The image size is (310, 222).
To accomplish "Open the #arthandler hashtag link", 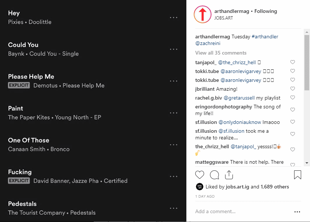I will coord(265,37).
